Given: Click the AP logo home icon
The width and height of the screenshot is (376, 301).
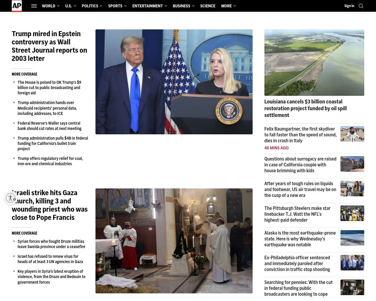Looking at the screenshot, I should [17, 6].
